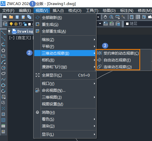This screenshot has width=152, height=141.
Task: Activate the Pan hand tool
Action: pos(105,17)
